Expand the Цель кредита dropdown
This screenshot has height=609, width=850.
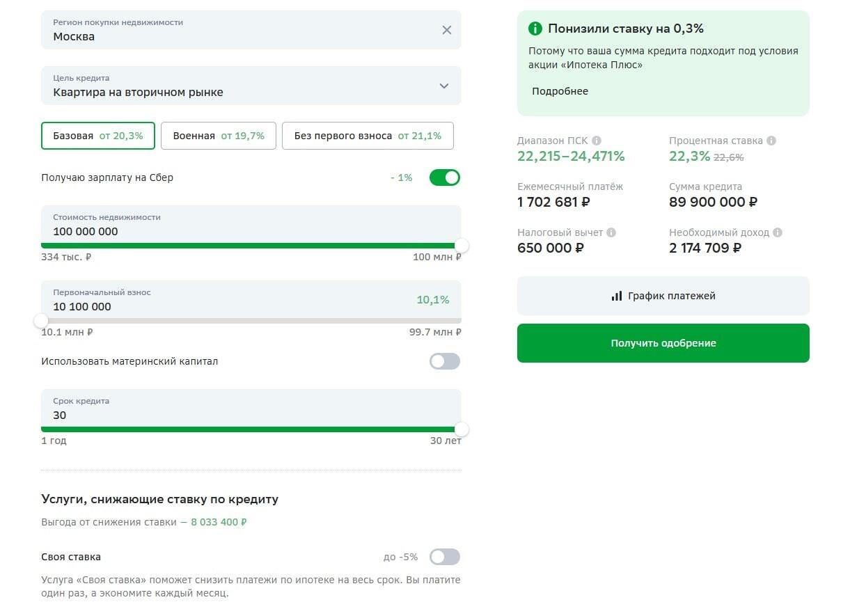(x=444, y=86)
